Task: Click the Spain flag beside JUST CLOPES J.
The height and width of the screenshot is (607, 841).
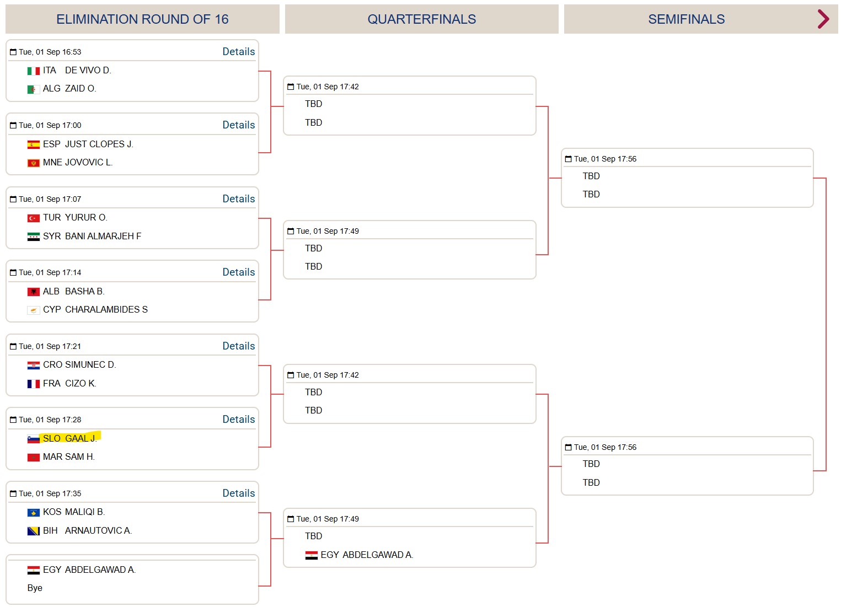Action: click(x=34, y=145)
